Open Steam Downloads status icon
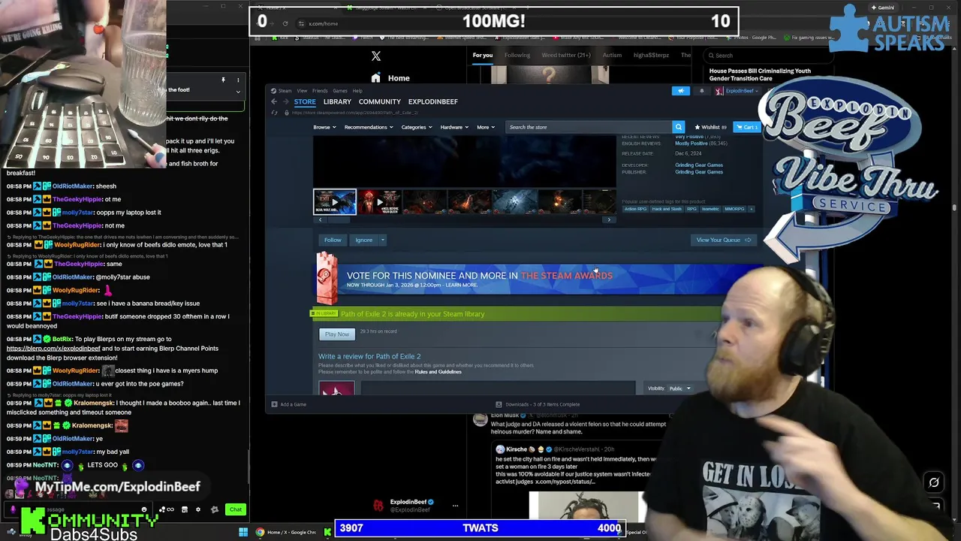Image resolution: width=961 pixels, height=541 pixels. tap(500, 404)
